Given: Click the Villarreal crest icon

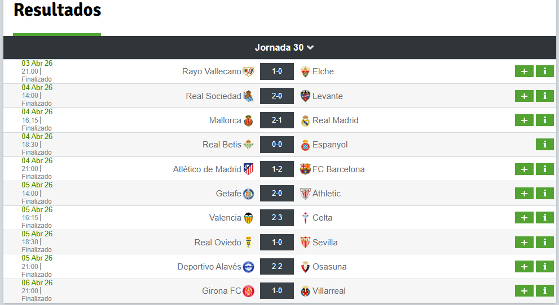Looking at the screenshot, I should pyautogui.click(x=305, y=291).
